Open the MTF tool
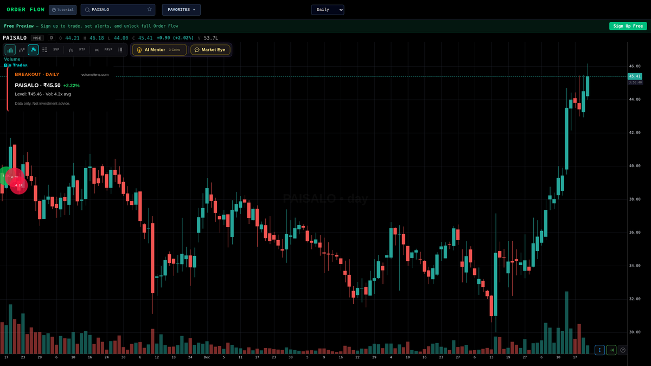 point(82,49)
